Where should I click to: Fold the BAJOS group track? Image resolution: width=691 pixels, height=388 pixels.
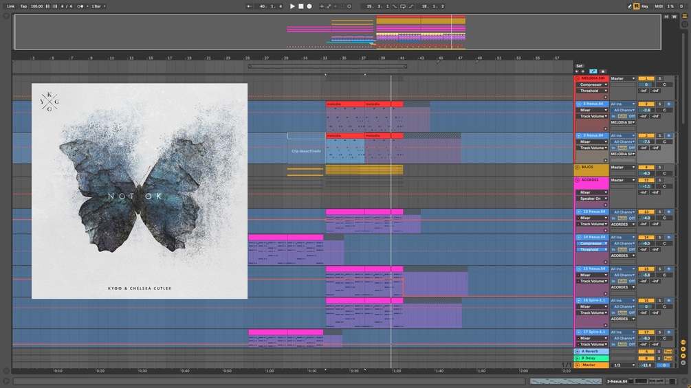pyautogui.click(x=577, y=167)
